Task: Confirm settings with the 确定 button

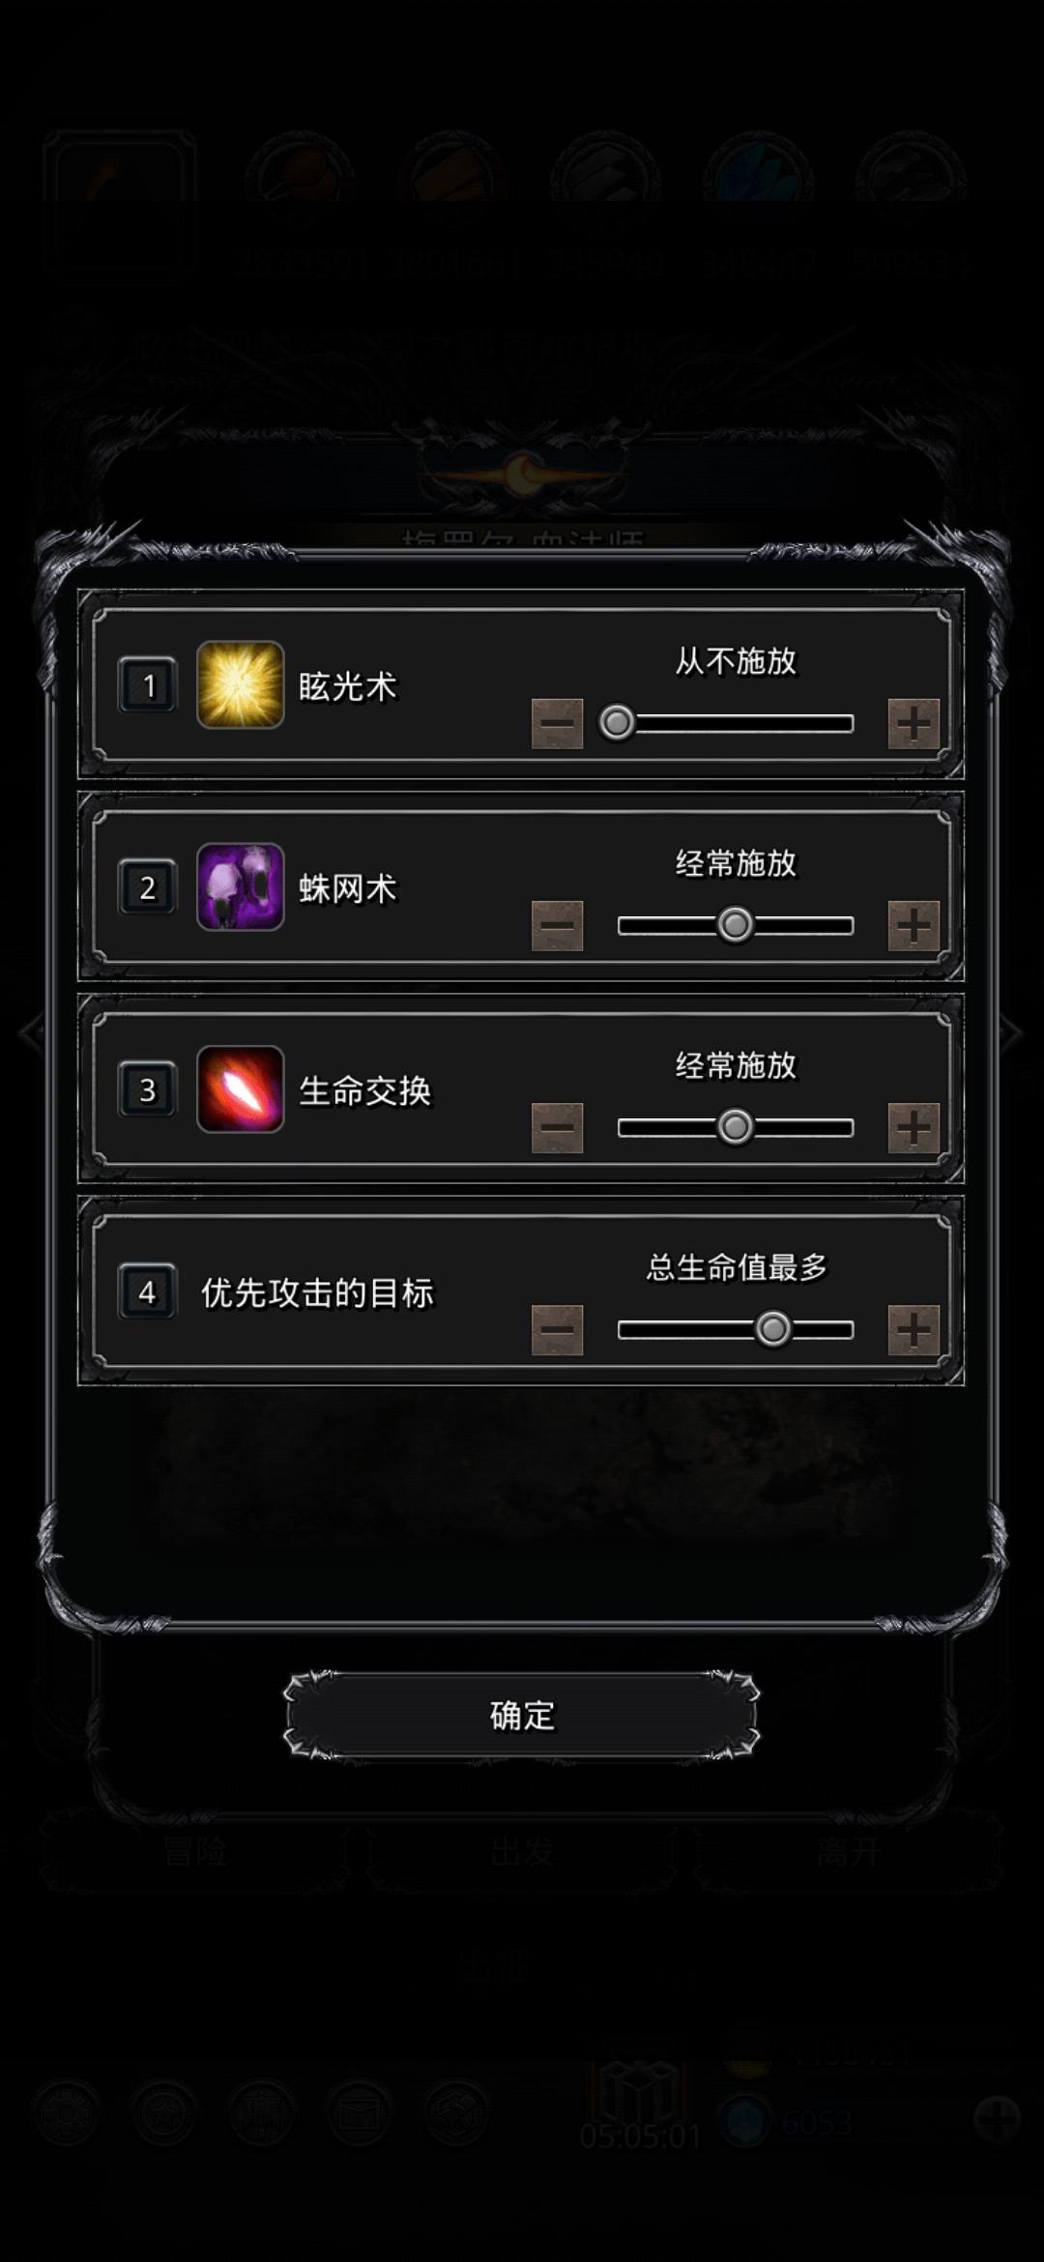Action: [x=522, y=1715]
